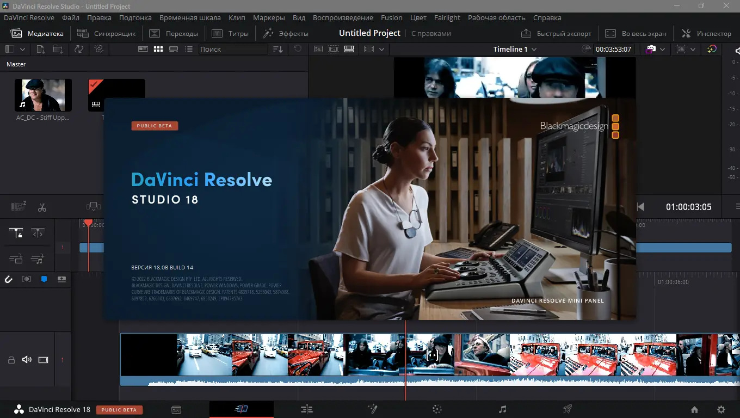Open the sort order dropdown next to search
This screenshot has width=740, height=418.
278,49
